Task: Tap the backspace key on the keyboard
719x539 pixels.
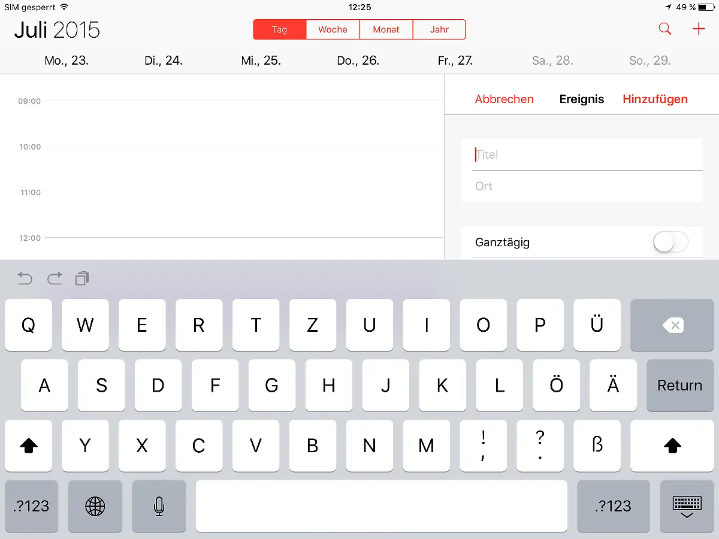Action: pos(672,325)
